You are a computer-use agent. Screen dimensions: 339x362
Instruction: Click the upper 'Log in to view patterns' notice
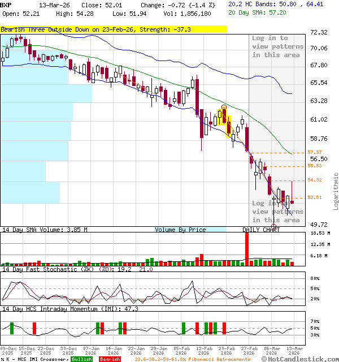click(277, 46)
